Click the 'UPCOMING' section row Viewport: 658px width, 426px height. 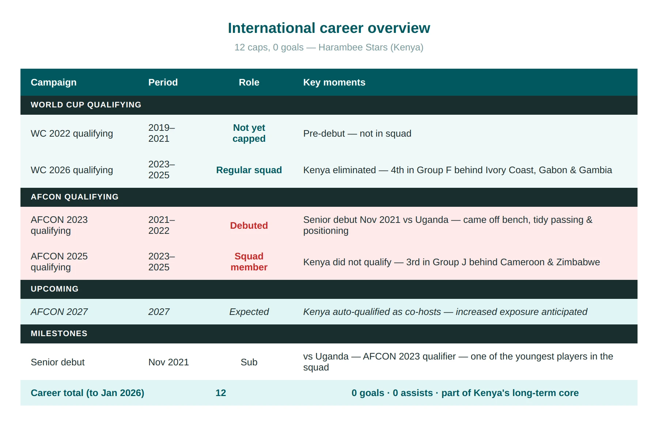329,289
